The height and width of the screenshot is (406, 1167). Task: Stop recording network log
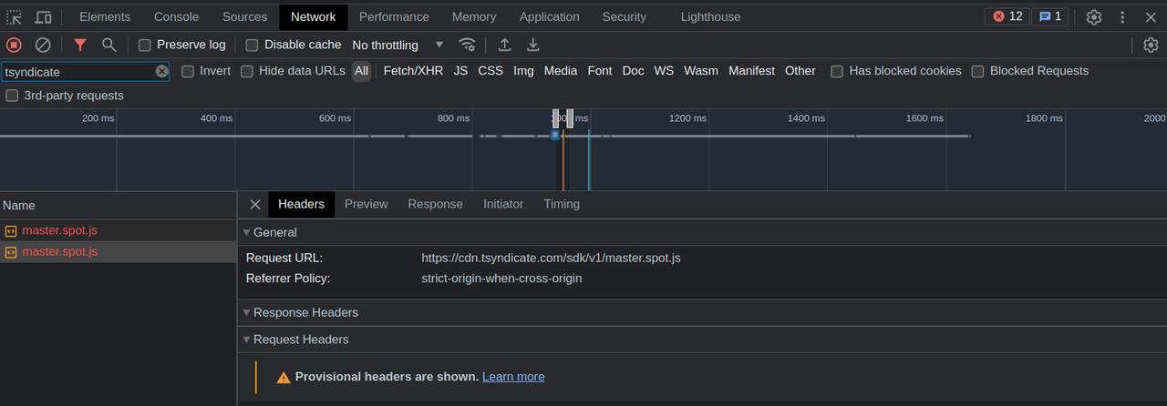pos(14,45)
